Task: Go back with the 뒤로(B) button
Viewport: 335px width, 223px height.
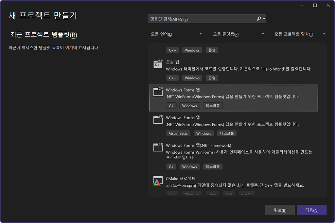Action: click(280, 210)
